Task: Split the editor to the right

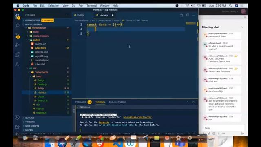Action: click(188, 15)
